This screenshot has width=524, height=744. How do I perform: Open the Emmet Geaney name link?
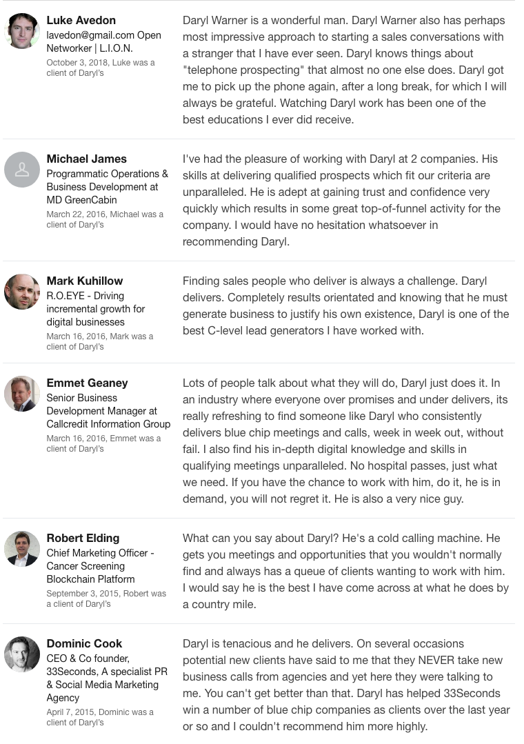(88, 383)
